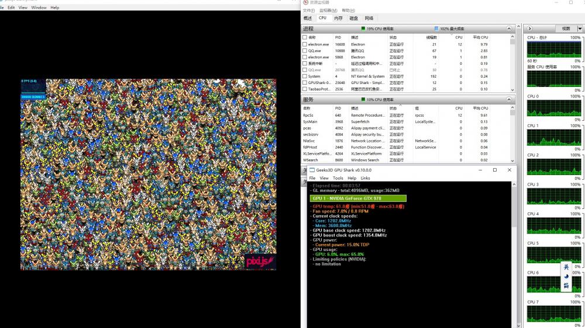585x328 pixels.
Task: Click the pixi.js logo in the canvas
Action: click(260, 261)
